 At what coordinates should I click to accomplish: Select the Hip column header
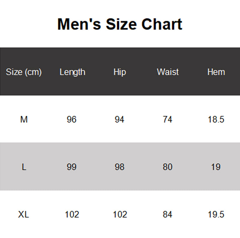120,72
